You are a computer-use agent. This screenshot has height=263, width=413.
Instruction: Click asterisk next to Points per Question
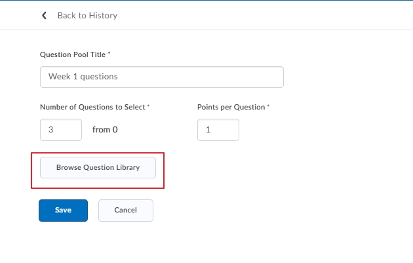click(x=268, y=106)
